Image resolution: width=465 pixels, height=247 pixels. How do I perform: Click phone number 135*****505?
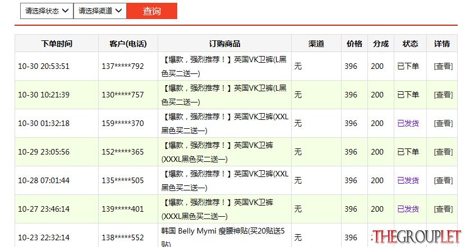tap(123, 180)
